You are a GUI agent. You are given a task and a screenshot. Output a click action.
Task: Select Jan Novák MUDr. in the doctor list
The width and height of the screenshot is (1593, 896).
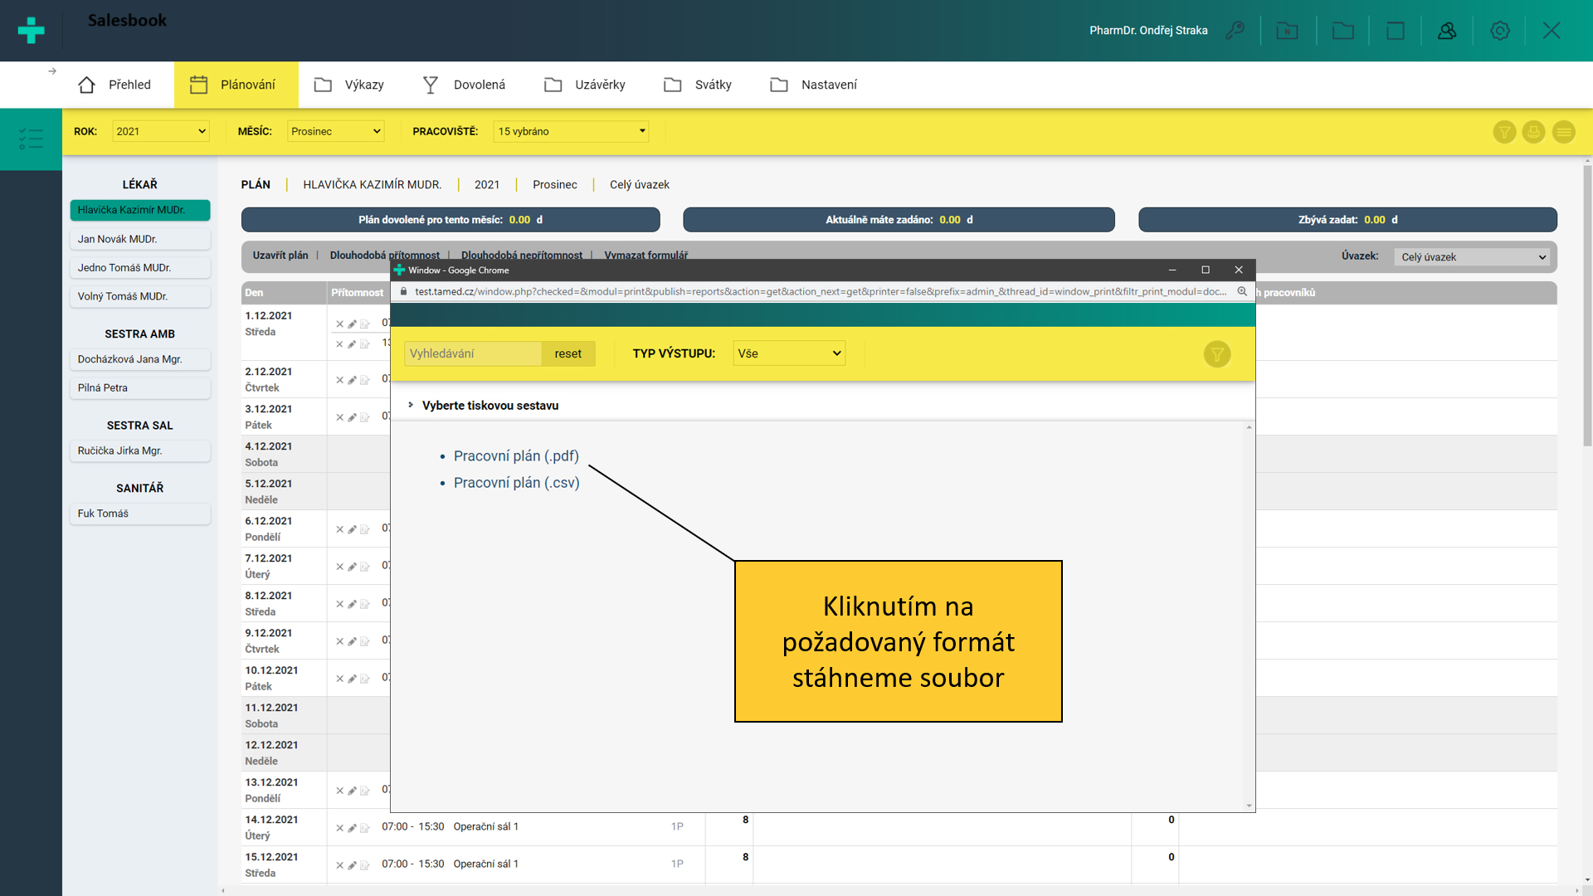pyautogui.click(x=139, y=239)
